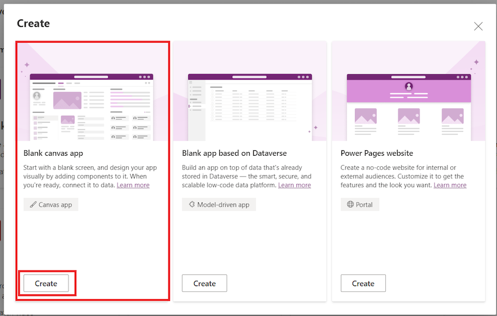Click the Blank app based on Dataverse title
This screenshot has width=497, height=316.
[x=234, y=153]
